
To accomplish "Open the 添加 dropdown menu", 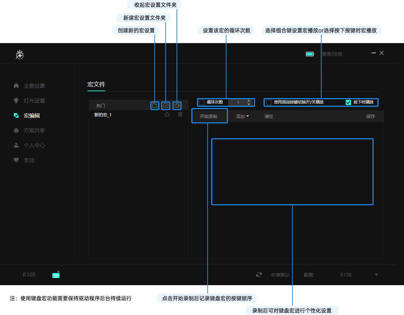I will (x=242, y=116).
